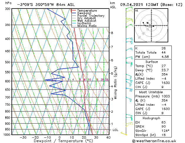Click the 850 hPa pressure label
Screen dimensions: 185x143
click(x=8, y=118)
